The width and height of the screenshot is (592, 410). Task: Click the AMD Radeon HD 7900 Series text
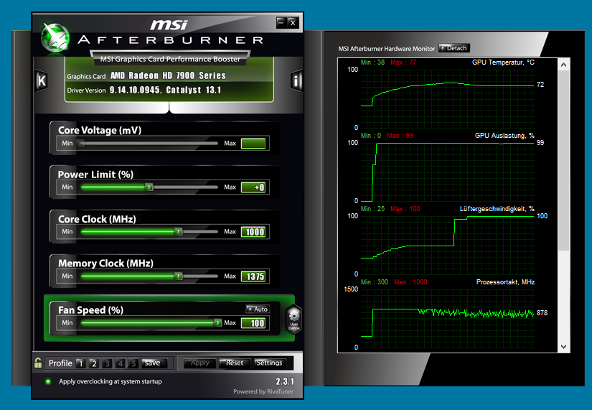pos(168,75)
